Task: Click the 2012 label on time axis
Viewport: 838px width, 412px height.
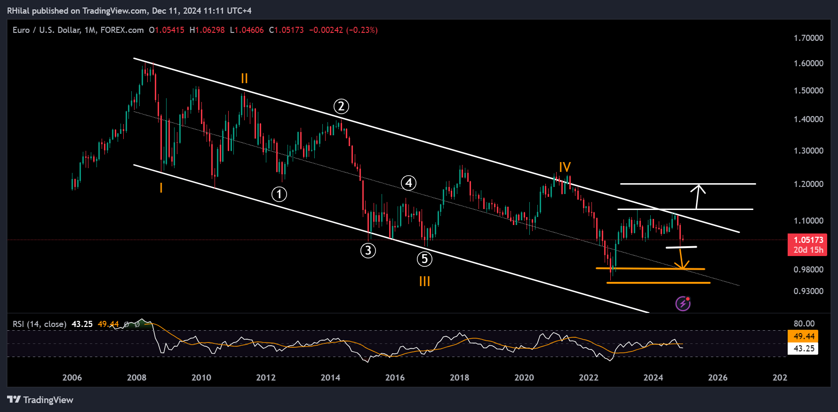Action: click(x=266, y=378)
